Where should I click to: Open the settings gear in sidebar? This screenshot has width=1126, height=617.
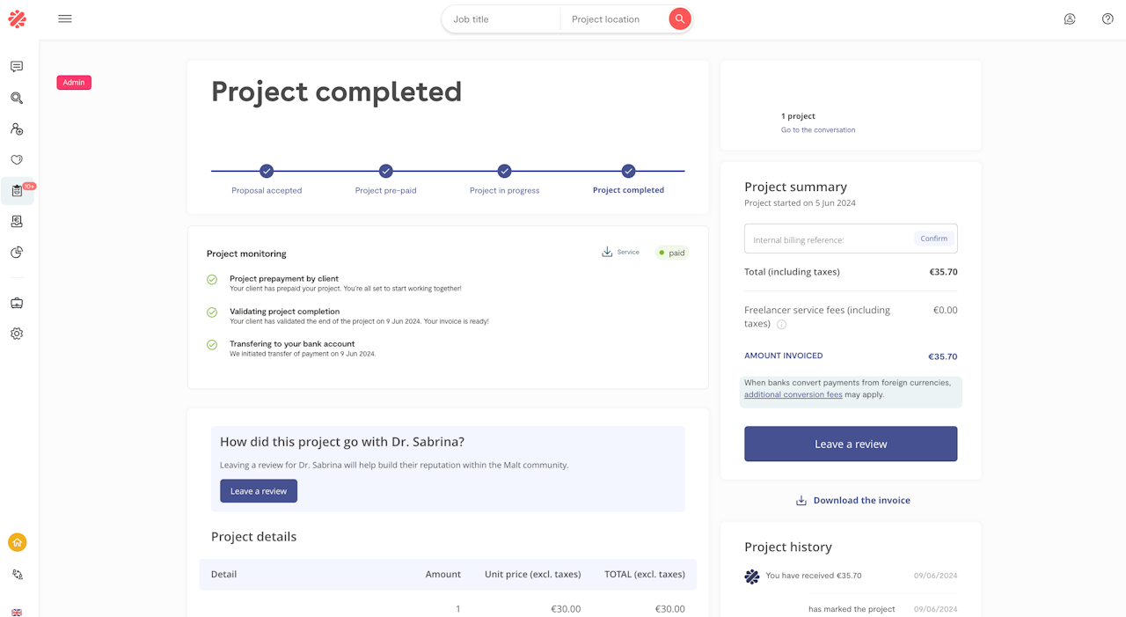point(17,334)
